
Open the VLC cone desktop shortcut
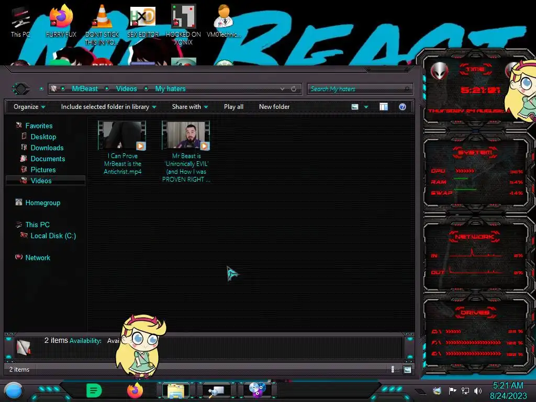click(x=102, y=25)
